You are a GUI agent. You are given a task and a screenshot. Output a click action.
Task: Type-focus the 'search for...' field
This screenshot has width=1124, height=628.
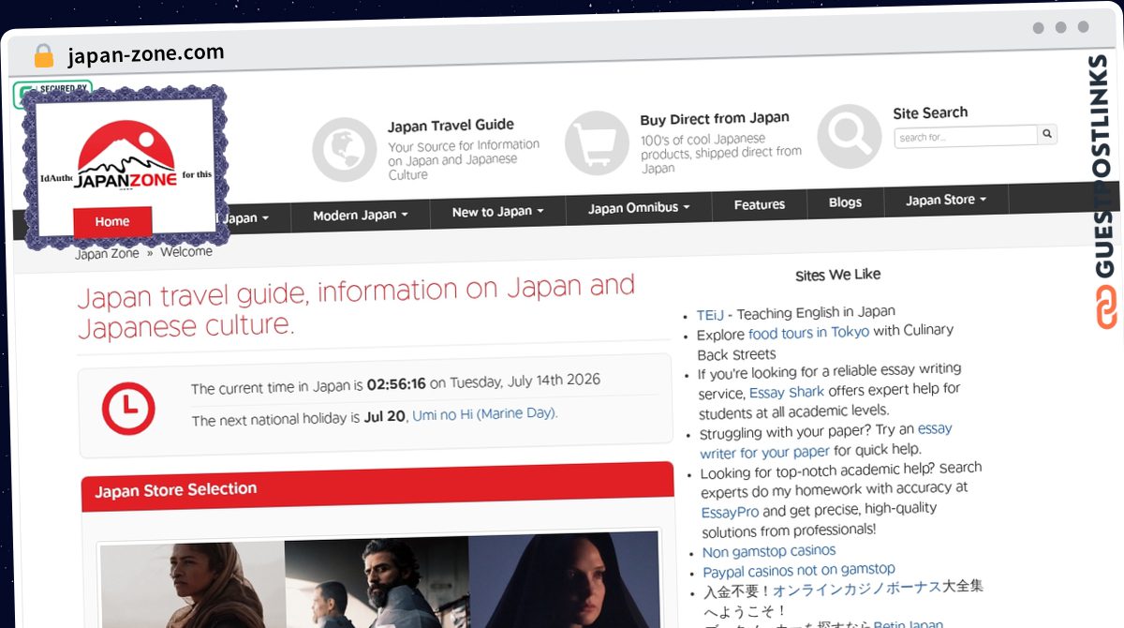point(966,136)
